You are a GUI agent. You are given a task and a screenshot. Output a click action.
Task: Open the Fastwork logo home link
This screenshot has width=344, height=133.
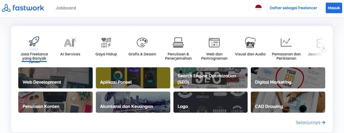(x=23, y=8)
